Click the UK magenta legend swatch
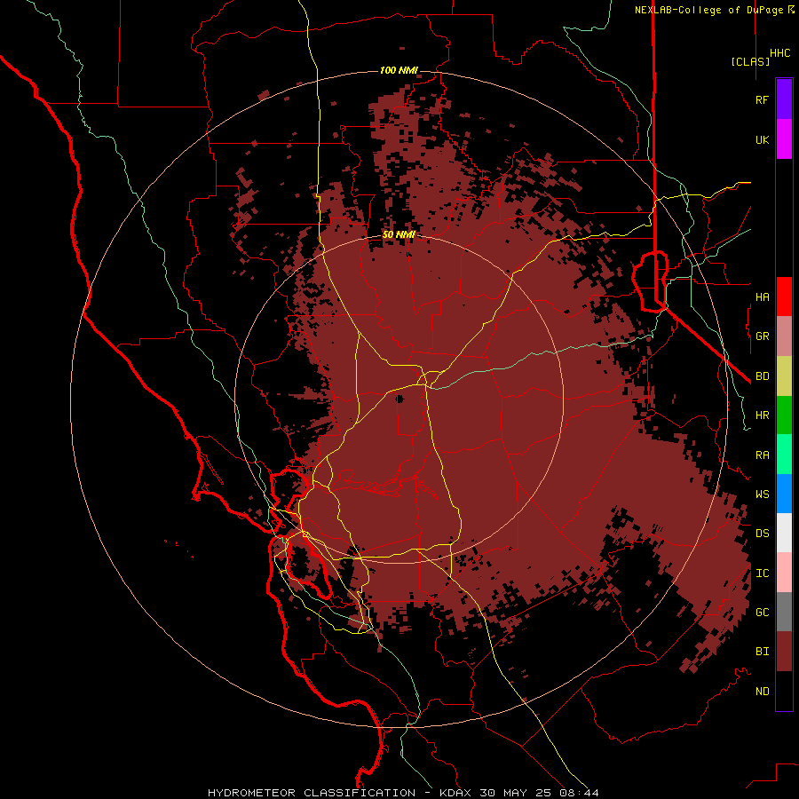Viewport: 799px width, 799px height. [784, 139]
